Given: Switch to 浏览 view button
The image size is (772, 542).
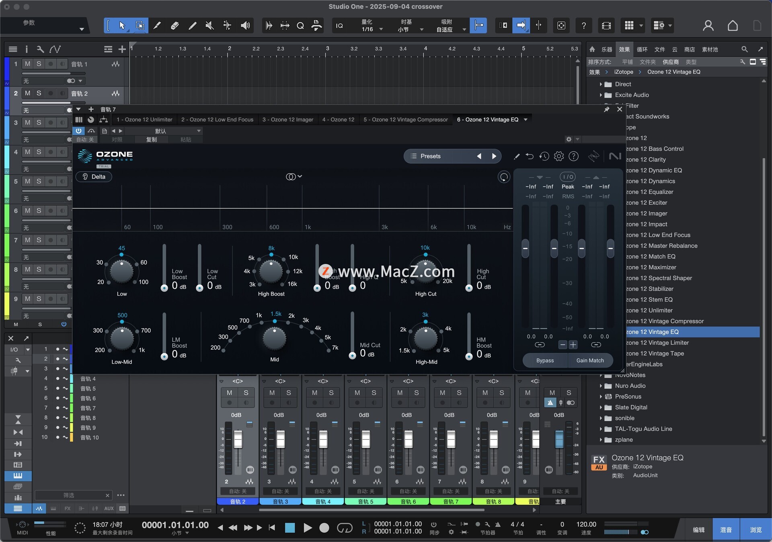Looking at the screenshot, I should click(x=756, y=530).
